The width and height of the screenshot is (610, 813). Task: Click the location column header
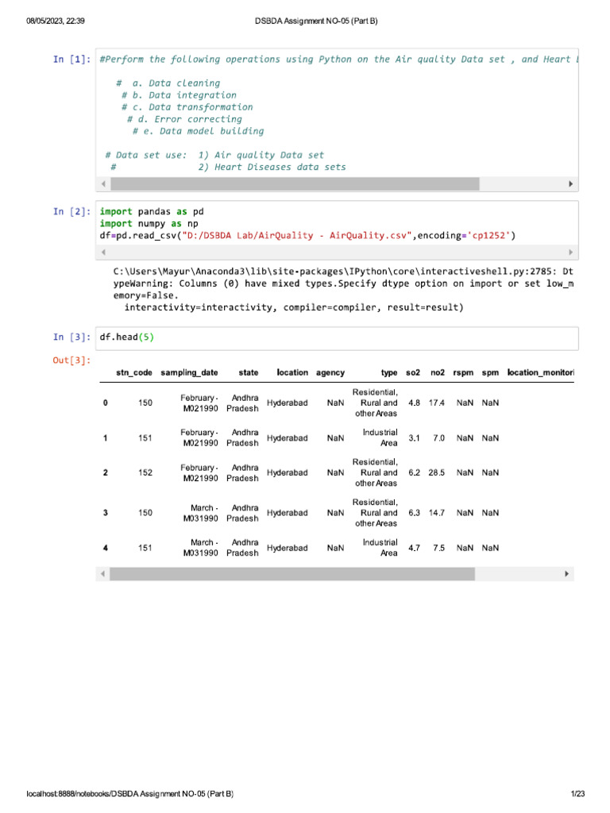[x=292, y=373]
